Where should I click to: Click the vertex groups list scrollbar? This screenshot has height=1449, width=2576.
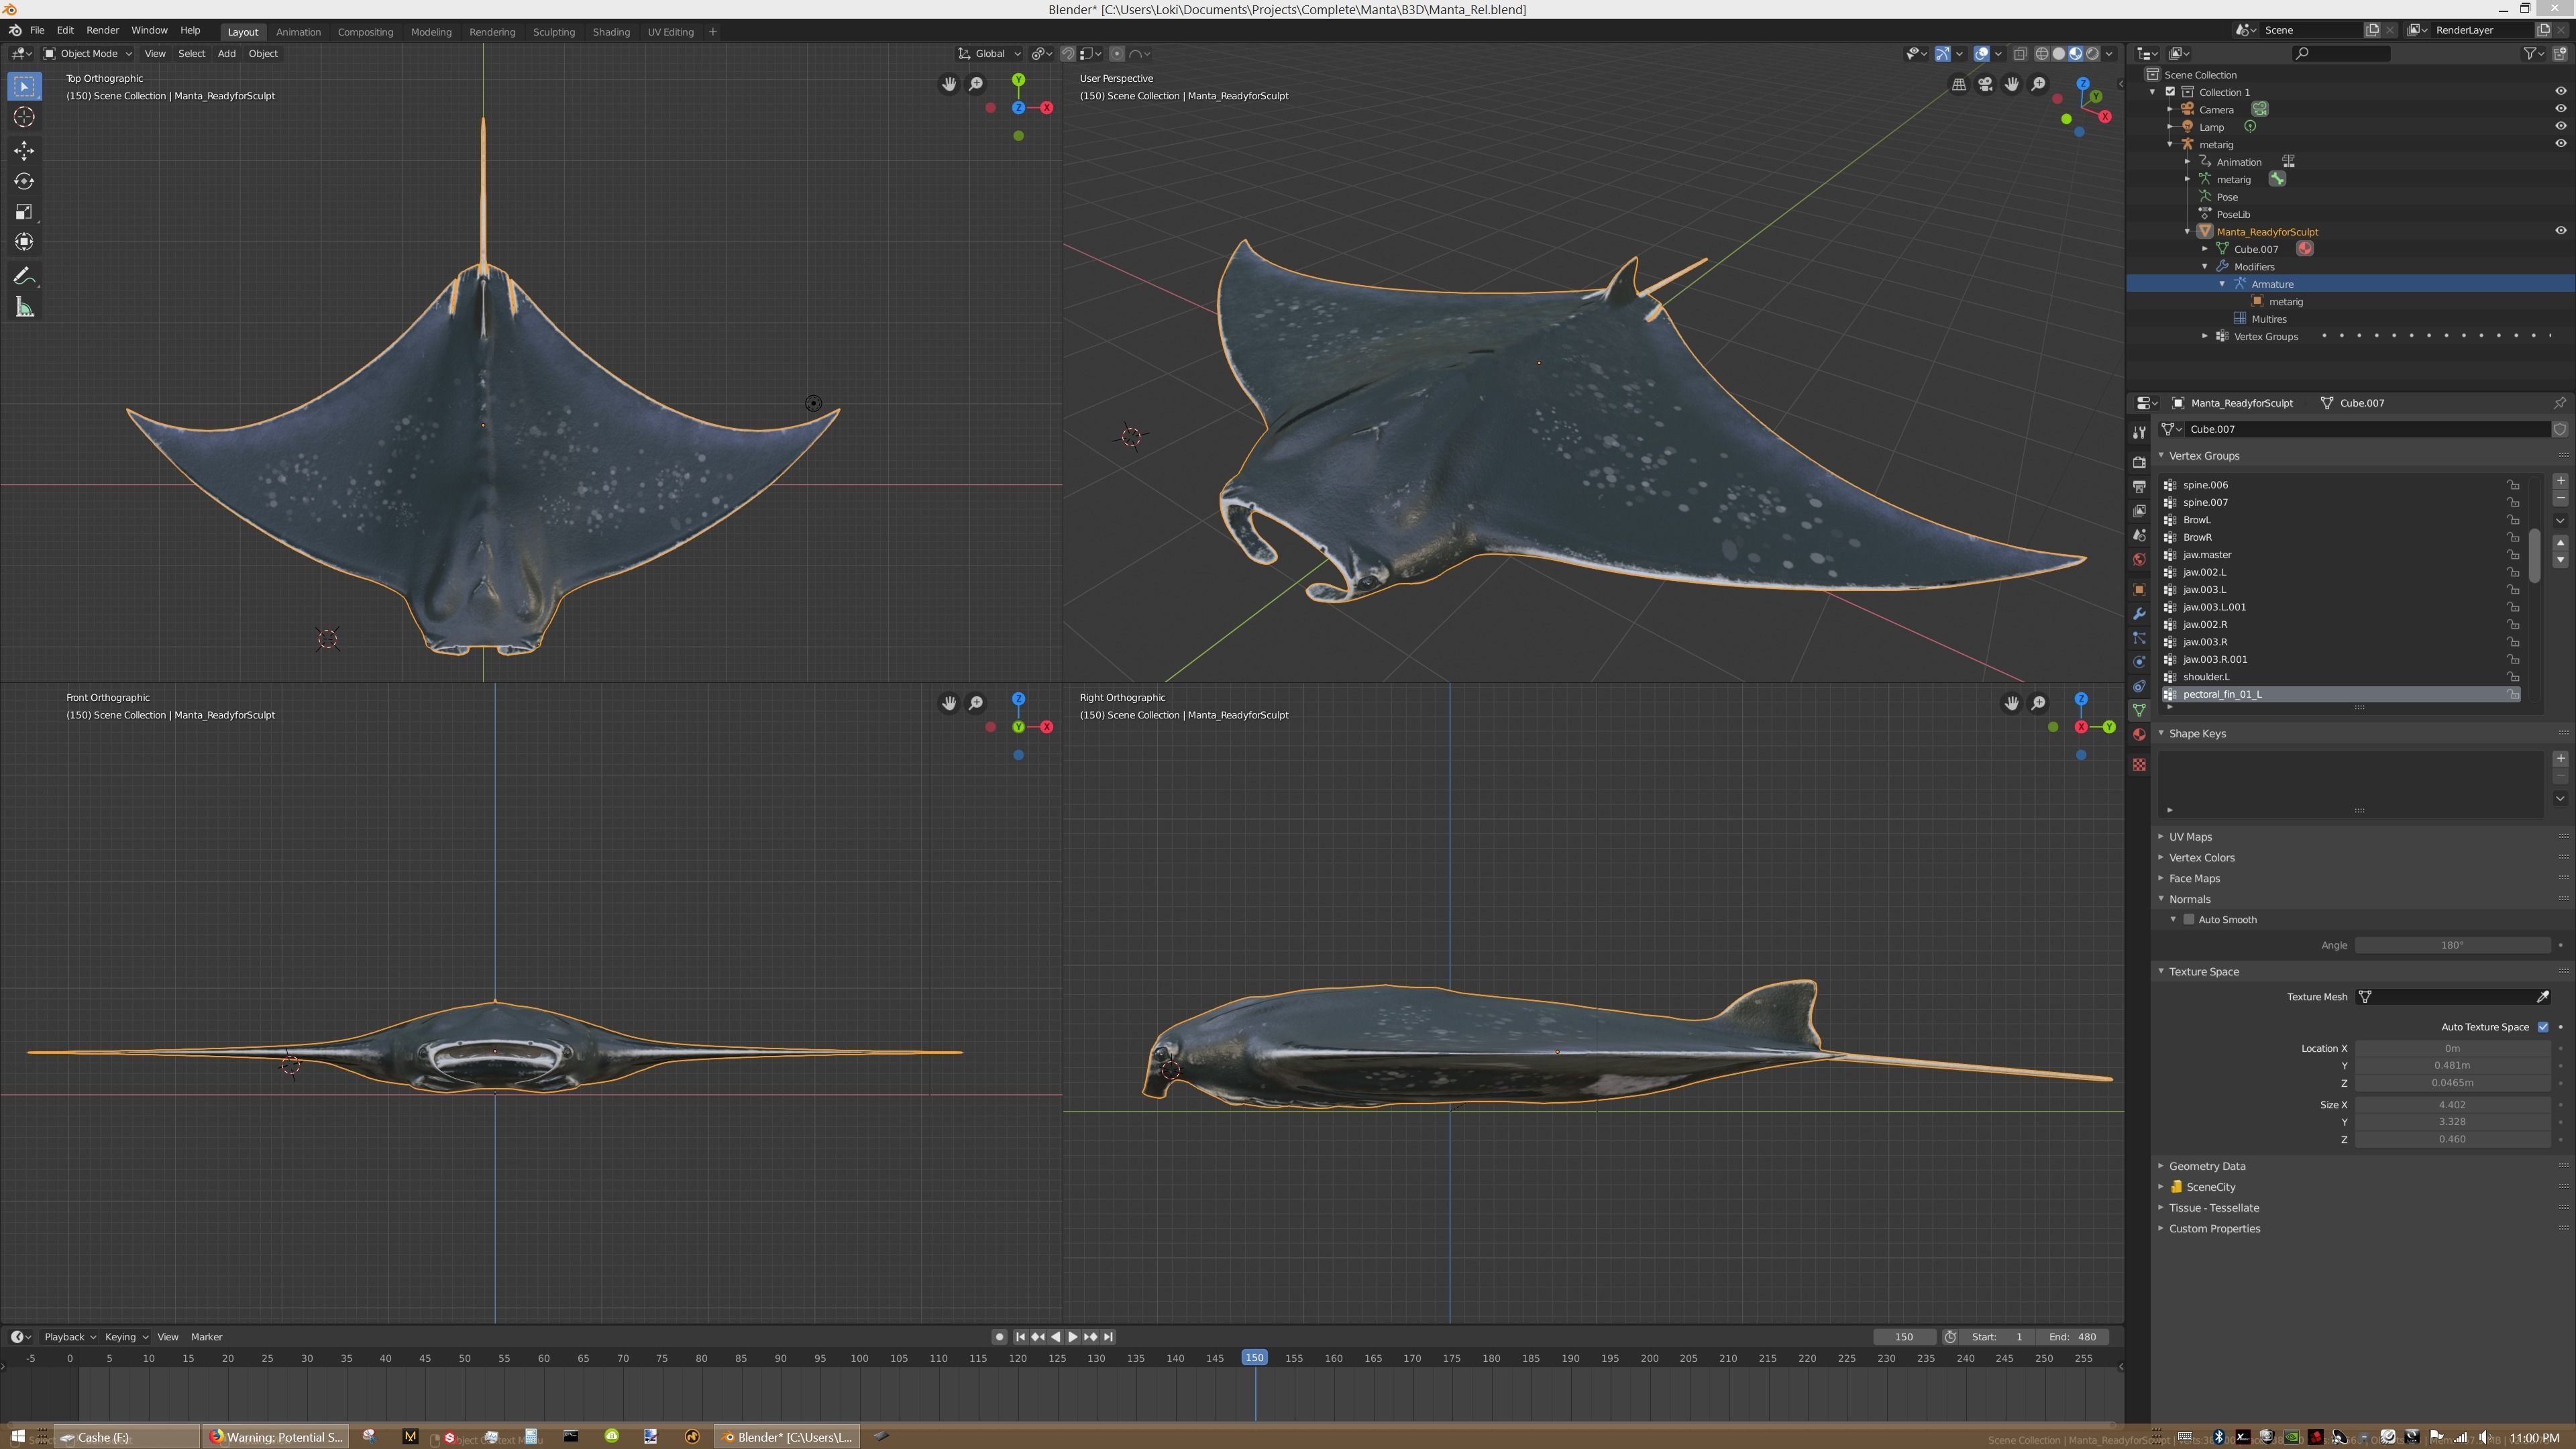2534,556
